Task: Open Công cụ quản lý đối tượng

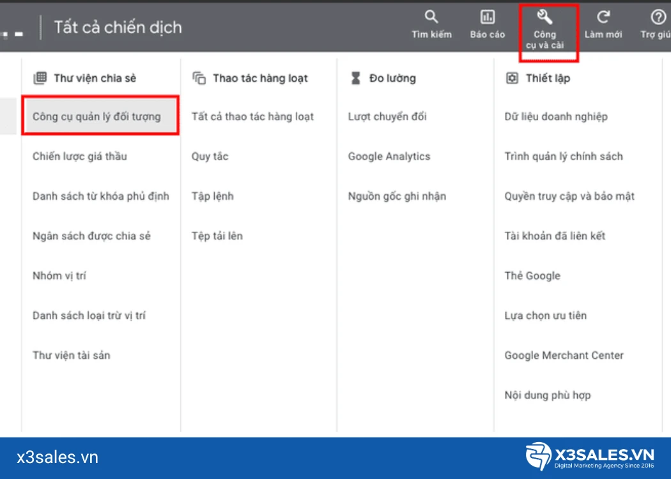Action: tap(100, 116)
